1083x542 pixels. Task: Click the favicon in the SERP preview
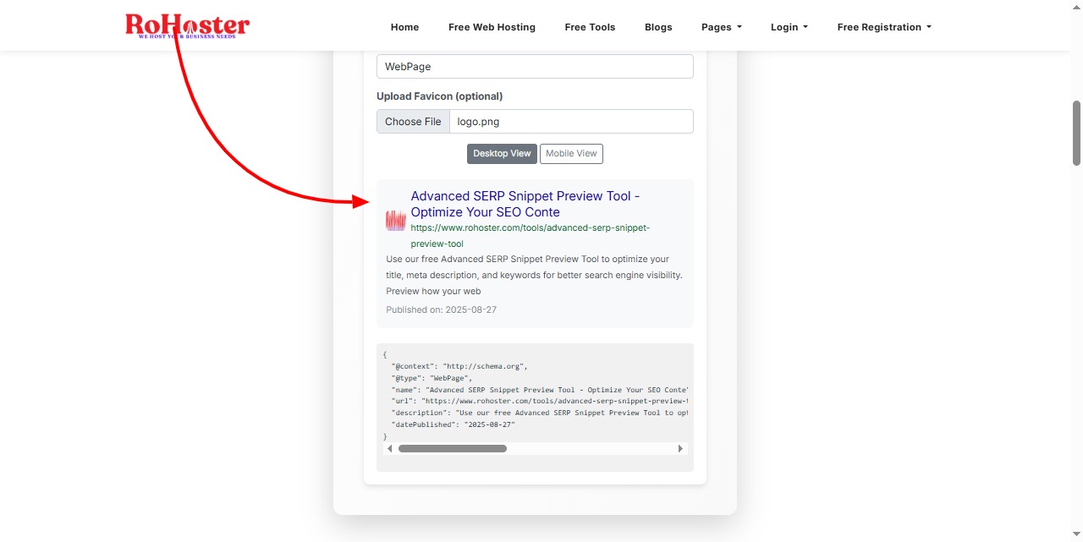pyautogui.click(x=396, y=221)
